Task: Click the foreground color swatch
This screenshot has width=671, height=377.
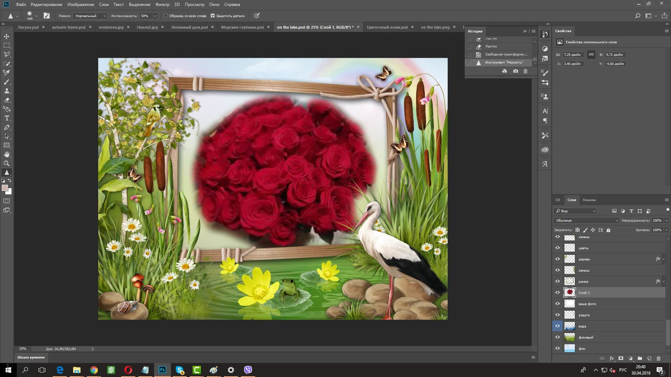Action: point(5,188)
